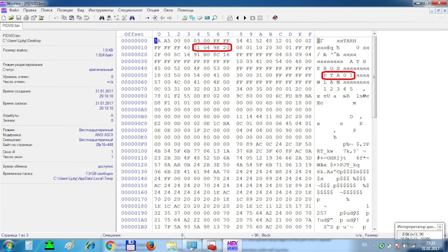448x252 pixels.
Task: Click the hex view scrollbar down arrow
Action: click(x=374, y=230)
